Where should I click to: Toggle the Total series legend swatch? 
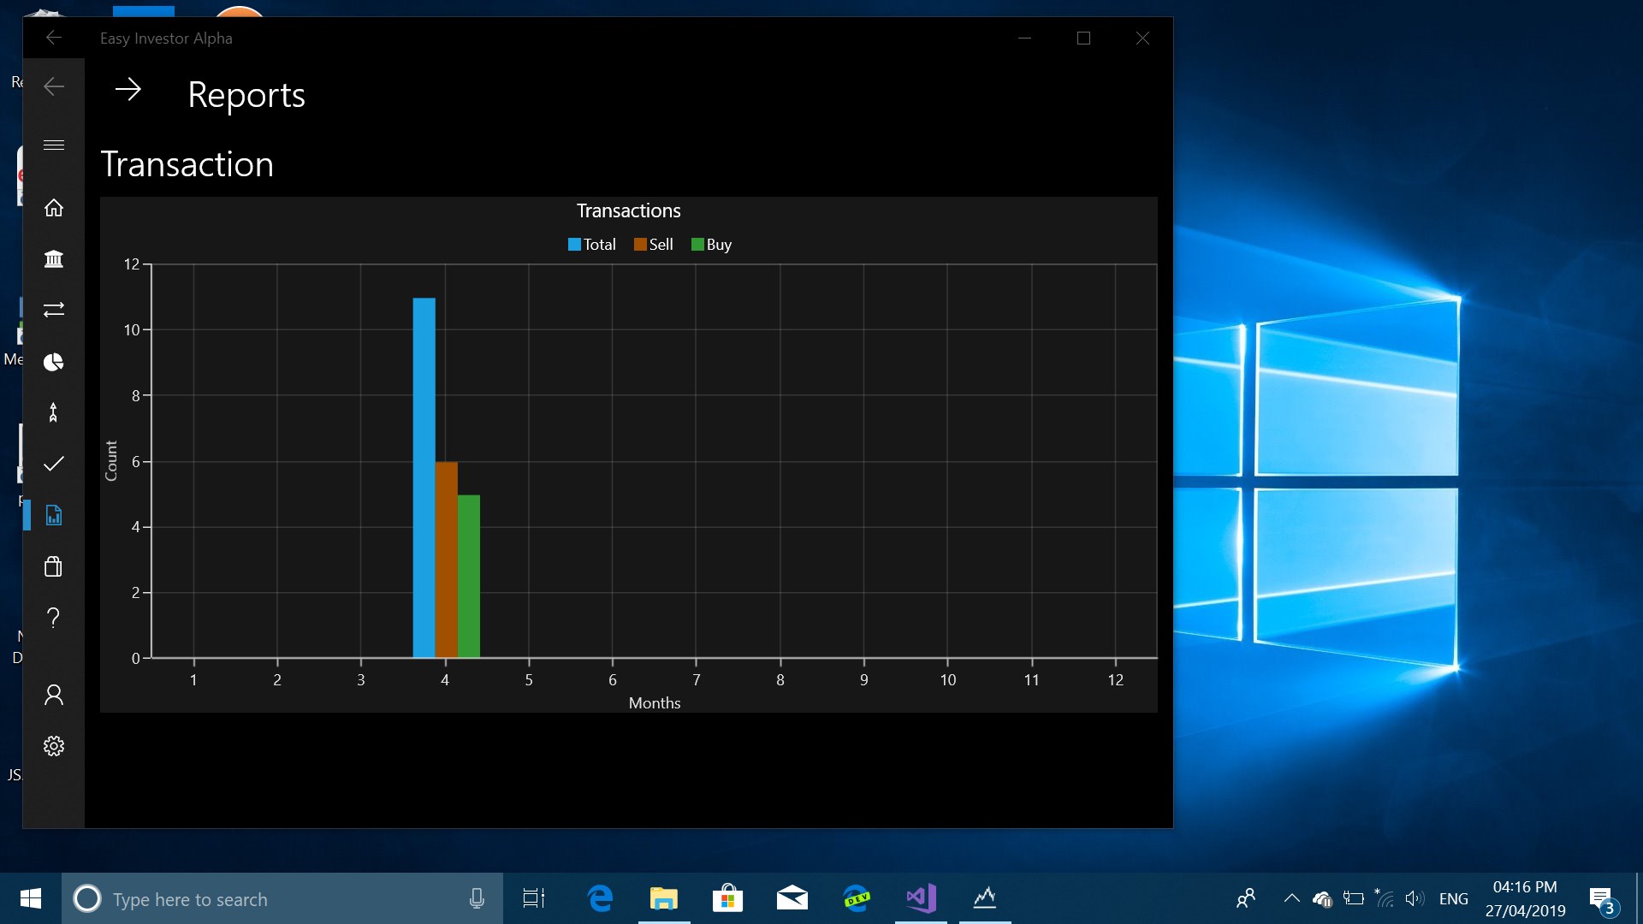pyautogui.click(x=574, y=245)
